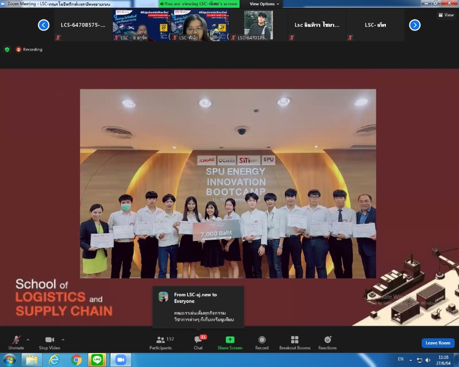
Task: Click the green encryption shield icon
Action: point(7,50)
